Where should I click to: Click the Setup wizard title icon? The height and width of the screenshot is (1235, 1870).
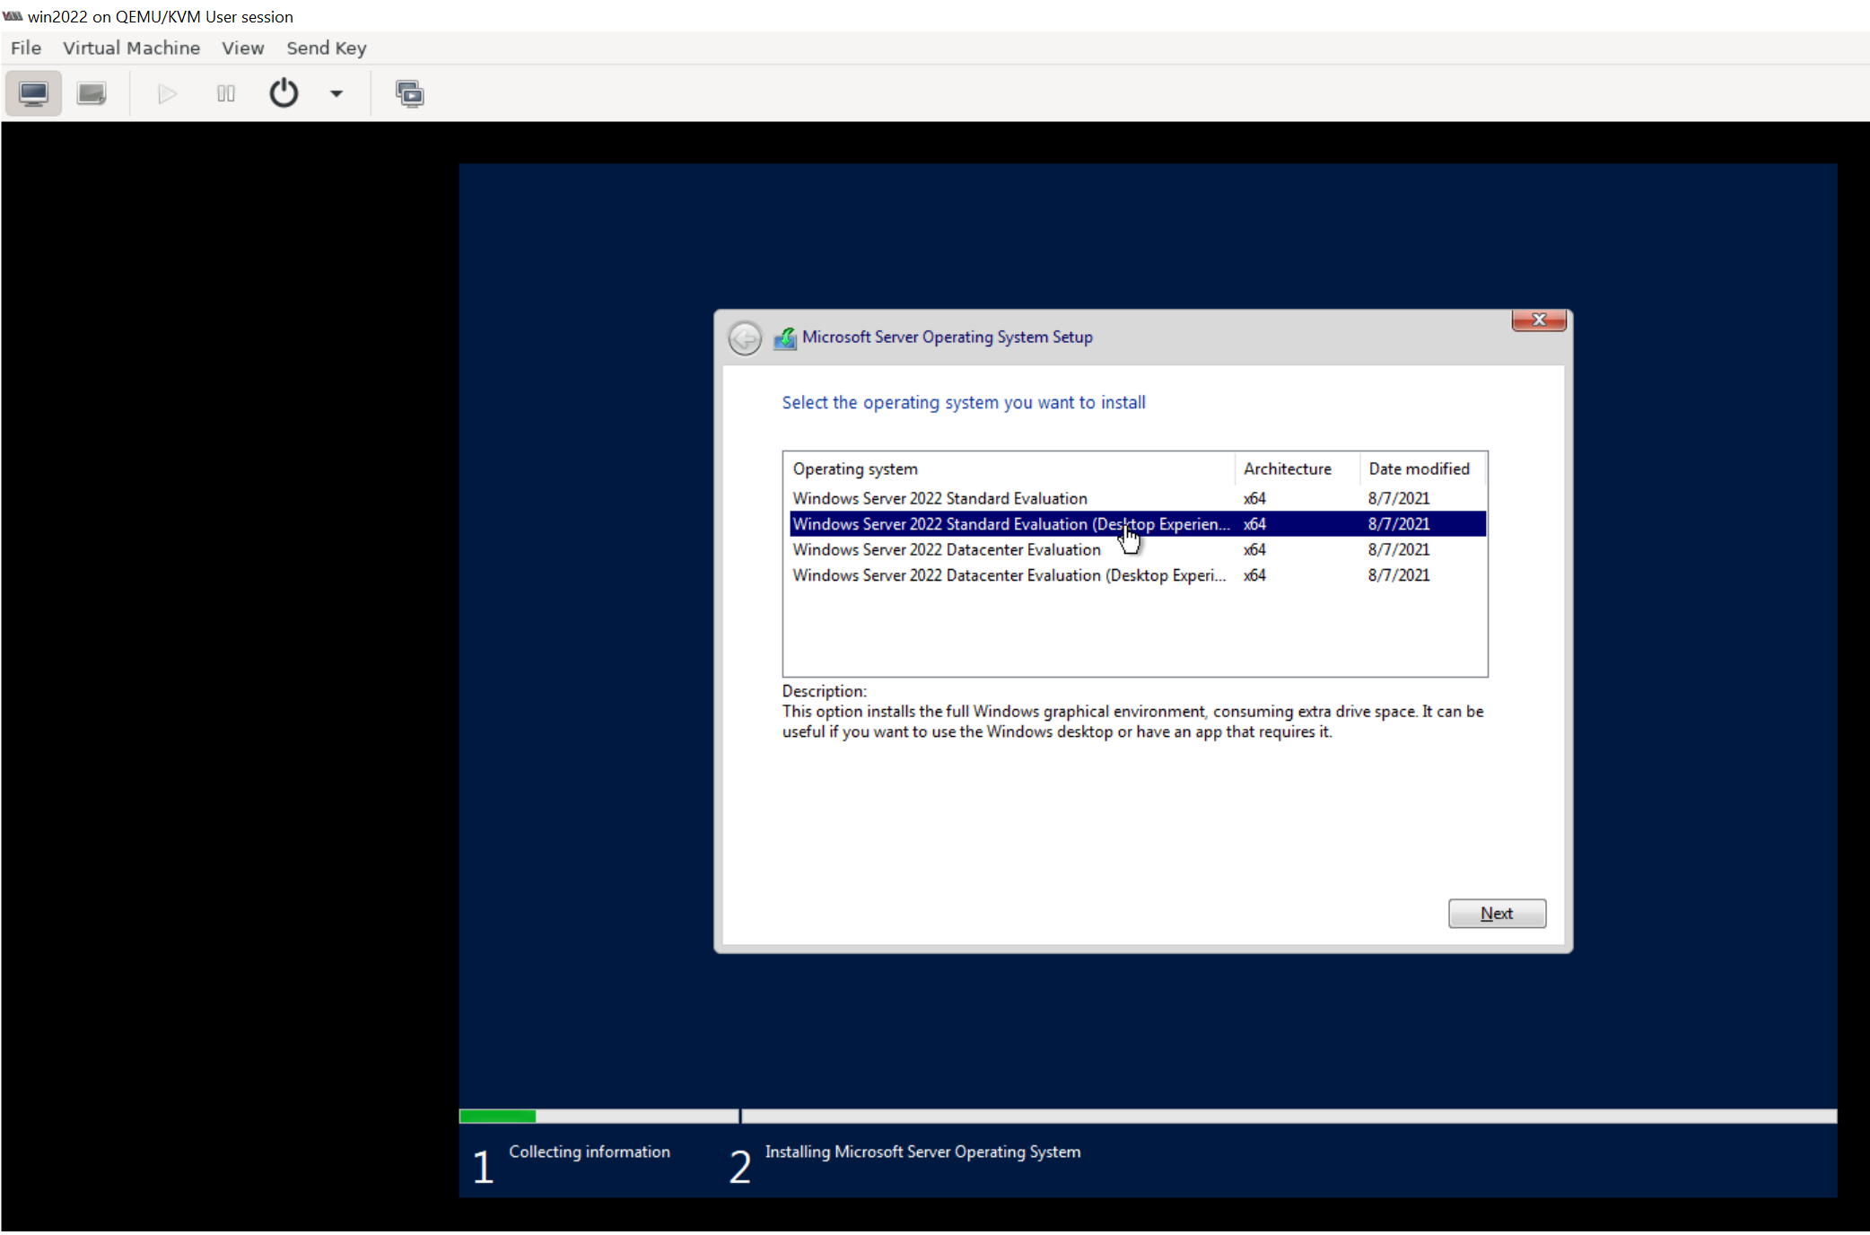click(785, 338)
